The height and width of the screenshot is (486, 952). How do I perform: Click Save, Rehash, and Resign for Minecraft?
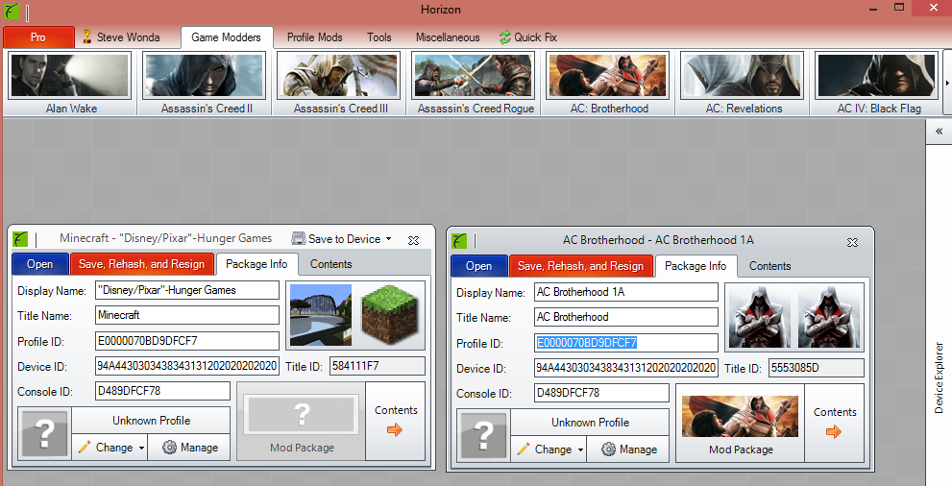[141, 264]
